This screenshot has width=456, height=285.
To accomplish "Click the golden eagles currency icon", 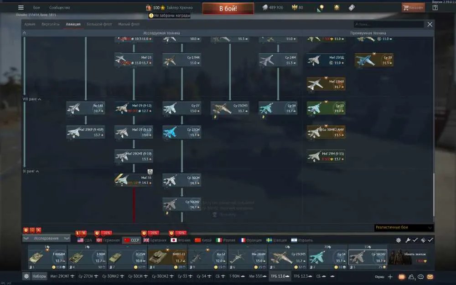I will [x=294, y=8].
